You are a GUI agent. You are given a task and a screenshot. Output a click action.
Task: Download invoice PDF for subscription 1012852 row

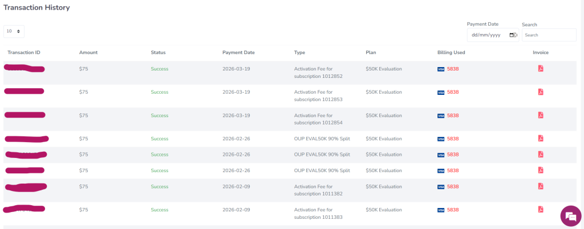541,68
